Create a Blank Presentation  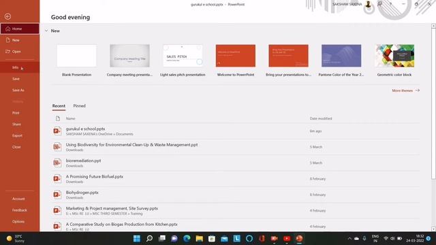[x=77, y=61]
